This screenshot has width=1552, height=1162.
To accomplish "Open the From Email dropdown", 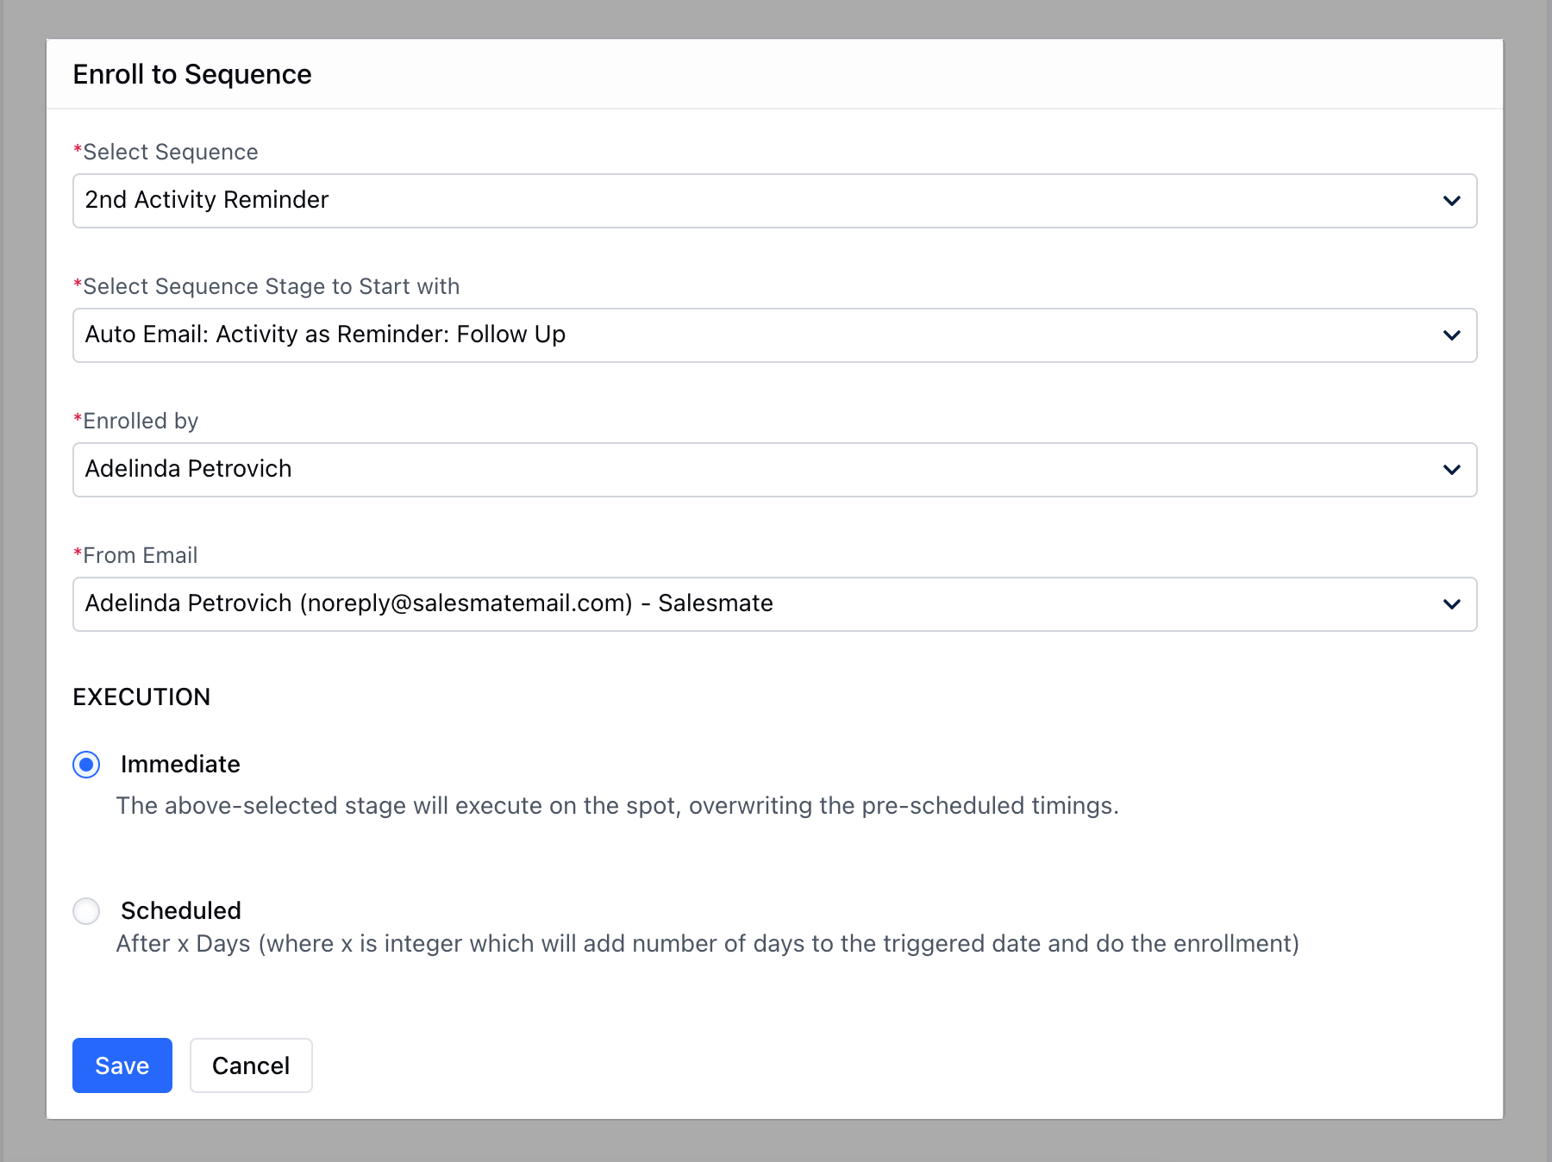I will coord(774,604).
